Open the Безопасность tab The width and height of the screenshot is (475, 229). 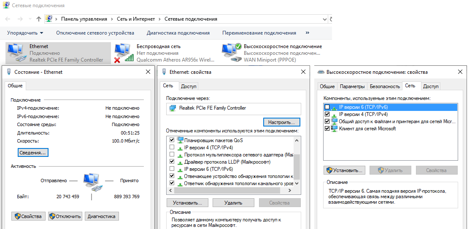pyautogui.click(x=385, y=86)
